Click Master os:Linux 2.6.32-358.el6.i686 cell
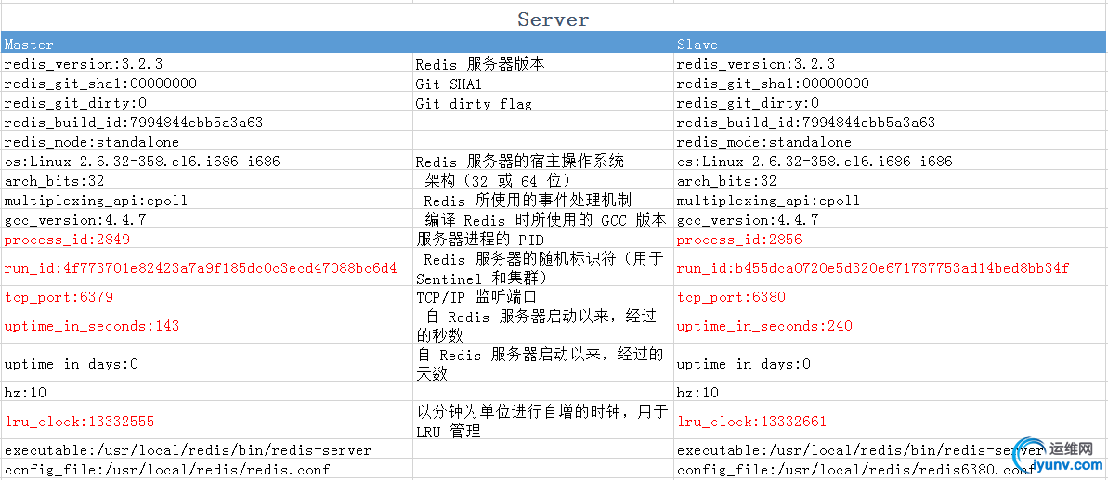Image resolution: width=1108 pixels, height=480 pixels. pos(206,161)
